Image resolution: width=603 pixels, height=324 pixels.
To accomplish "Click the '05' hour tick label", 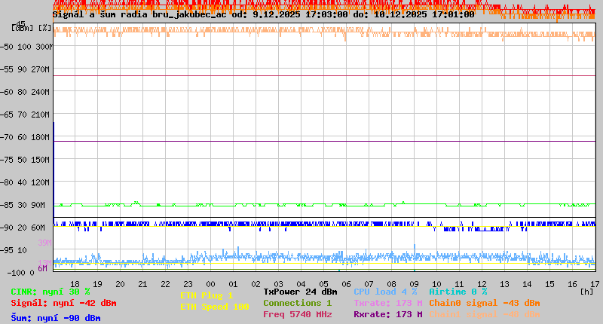I will pos(324,284).
